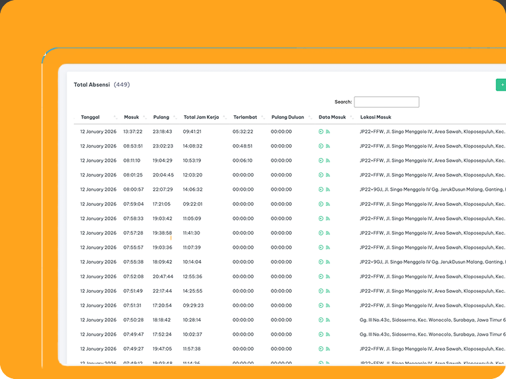Click the circular arrow icon for the 08:53:51 entry
Viewport: 506px width, 379px height.
coord(321,146)
